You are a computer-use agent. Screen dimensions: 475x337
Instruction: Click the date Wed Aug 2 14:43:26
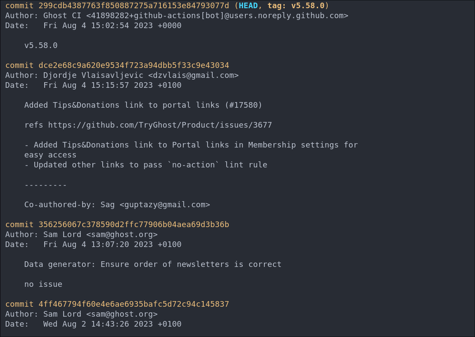[112, 324]
